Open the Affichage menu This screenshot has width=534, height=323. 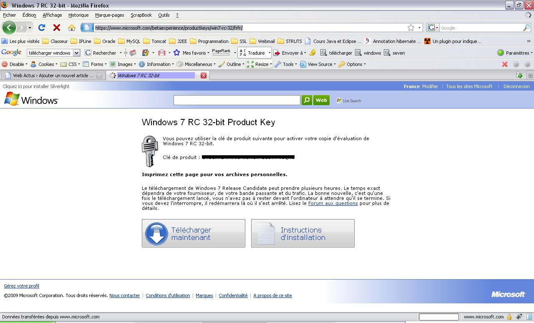click(x=52, y=15)
